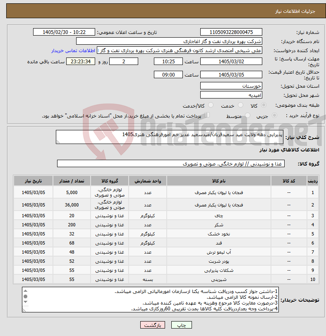Screen dimensions: 326x336
Task: Click the request creator field
Action: (180, 50)
